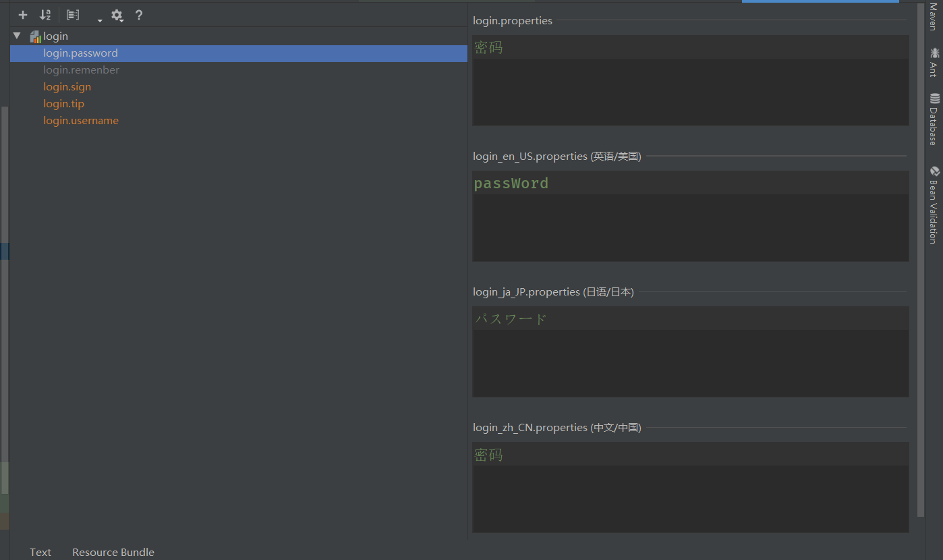Image resolution: width=943 pixels, height=560 pixels.
Task: Click the Bean Validation icon
Action: pos(934,171)
